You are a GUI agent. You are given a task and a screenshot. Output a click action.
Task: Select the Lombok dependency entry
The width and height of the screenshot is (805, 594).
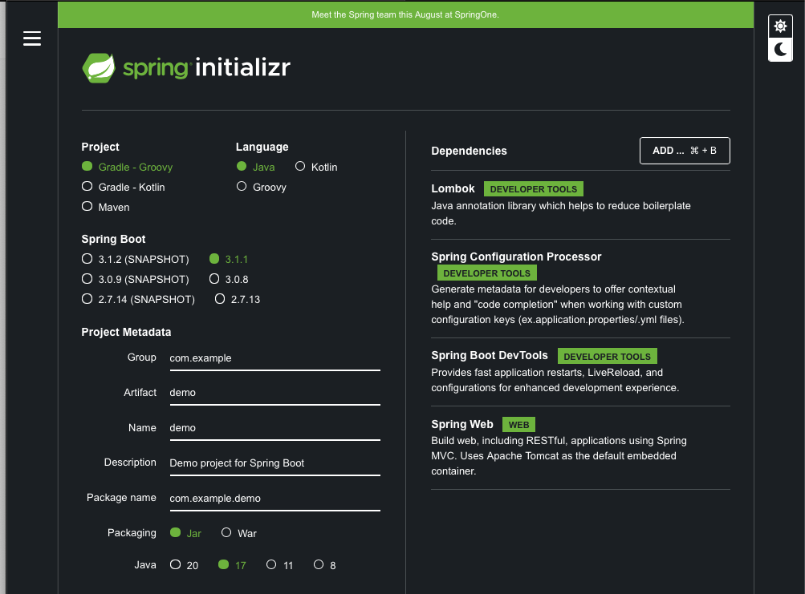(x=580, y=204)
